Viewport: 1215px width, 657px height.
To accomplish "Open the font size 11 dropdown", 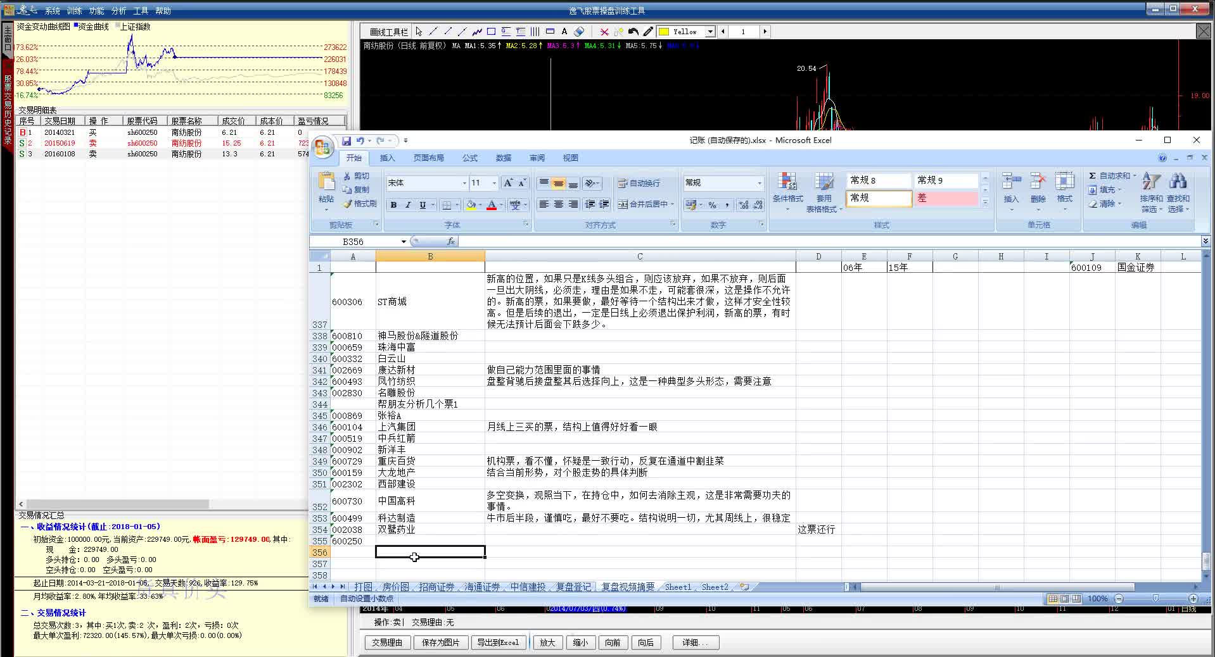I will tap(494, 183).
